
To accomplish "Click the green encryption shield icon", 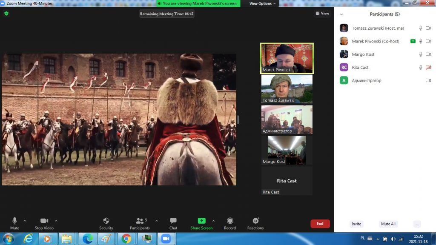I will click(x=6, y=14).
